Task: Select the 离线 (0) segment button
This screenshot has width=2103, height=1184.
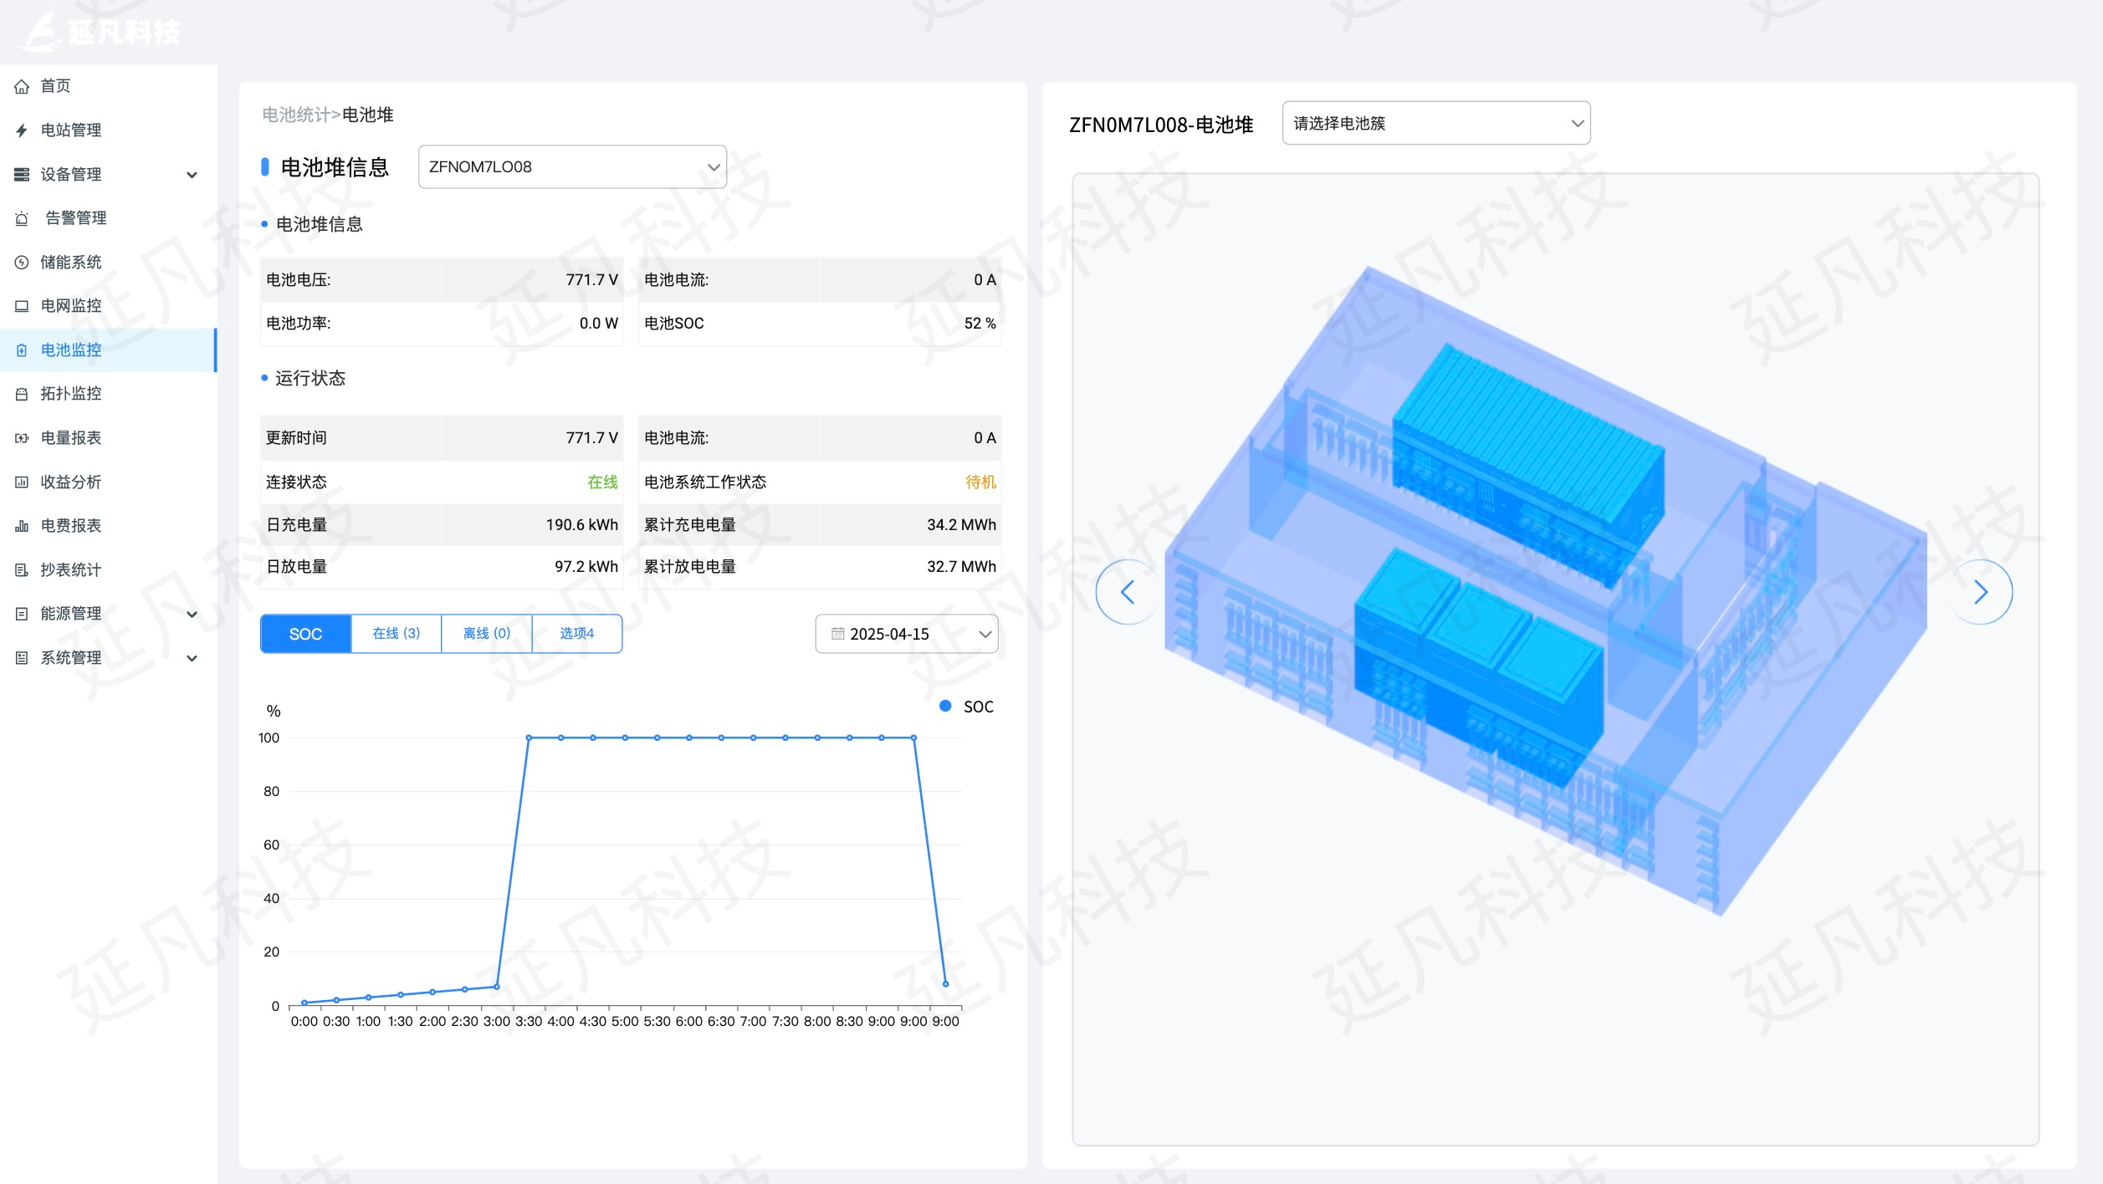Action: click(486, 634)
